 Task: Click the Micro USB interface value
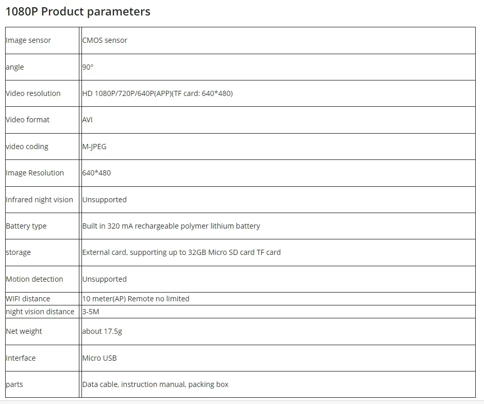99,358
